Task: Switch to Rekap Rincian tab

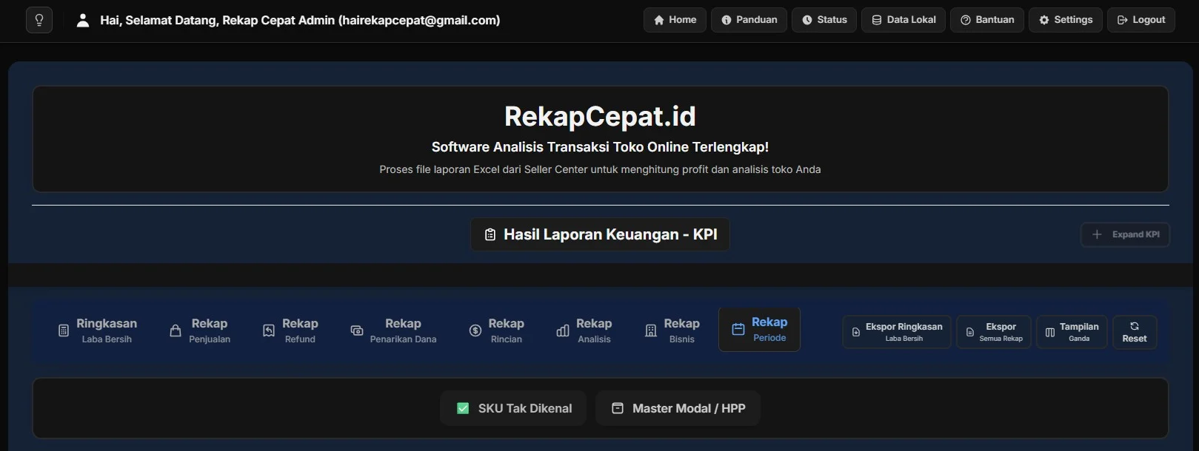Action: point(496,330)
